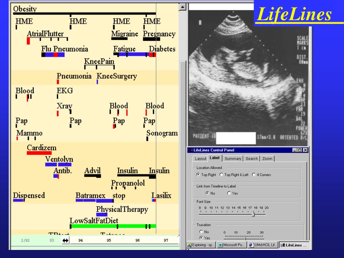This screenshot has height=258, width=344.
Task: Click the LowSaltFatDiet green bar
Action: click(113, 226)
